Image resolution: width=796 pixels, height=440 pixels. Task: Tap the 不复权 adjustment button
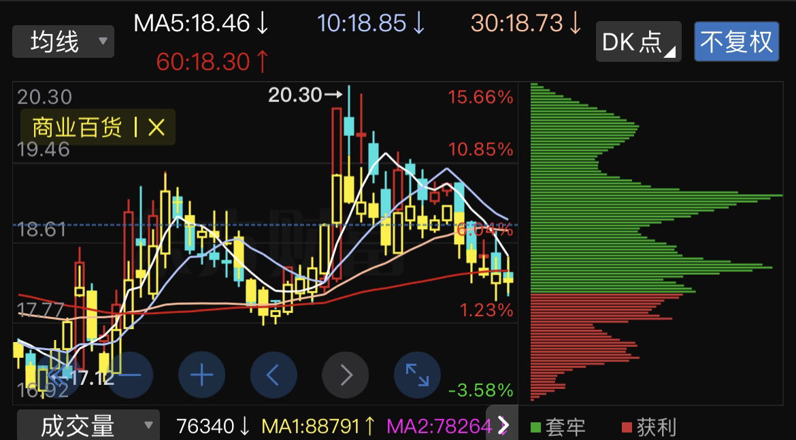(x=737, y=41)
